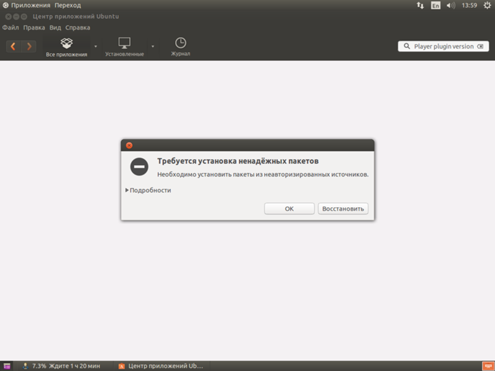Viewport: 495px width, 371px height.
Task: Open the Переход panel menu
Action: [68, 6]
